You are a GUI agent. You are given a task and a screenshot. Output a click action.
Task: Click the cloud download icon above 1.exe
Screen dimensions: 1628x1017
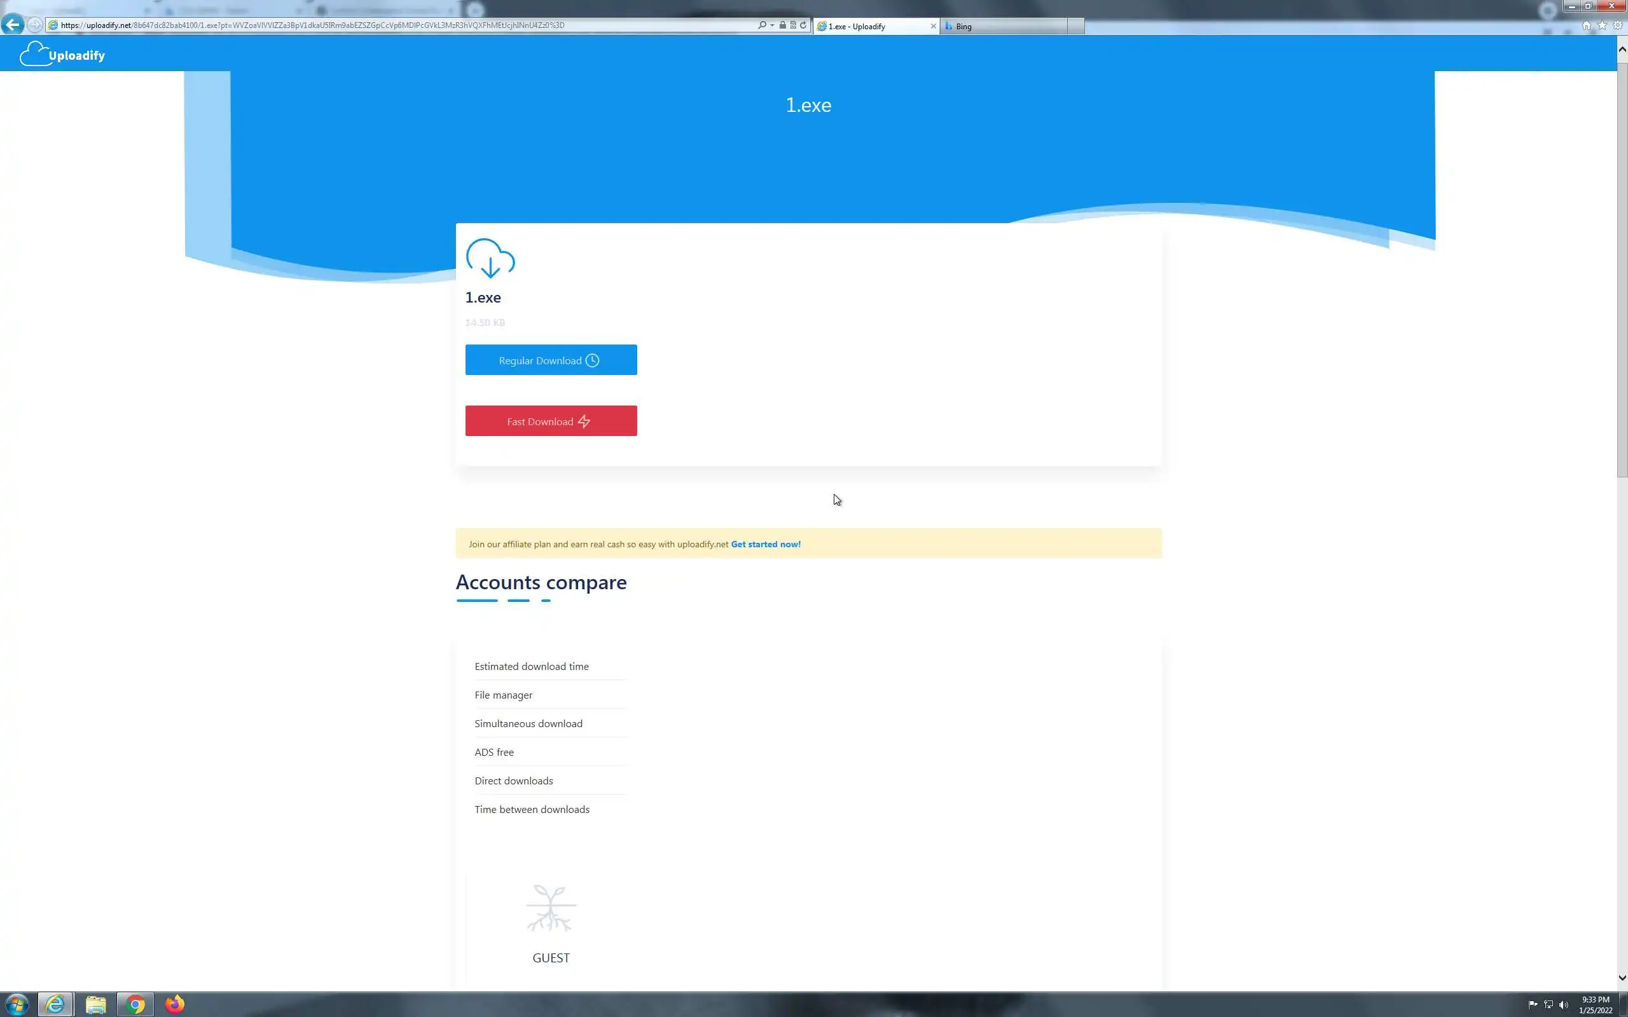click(490, 258)
